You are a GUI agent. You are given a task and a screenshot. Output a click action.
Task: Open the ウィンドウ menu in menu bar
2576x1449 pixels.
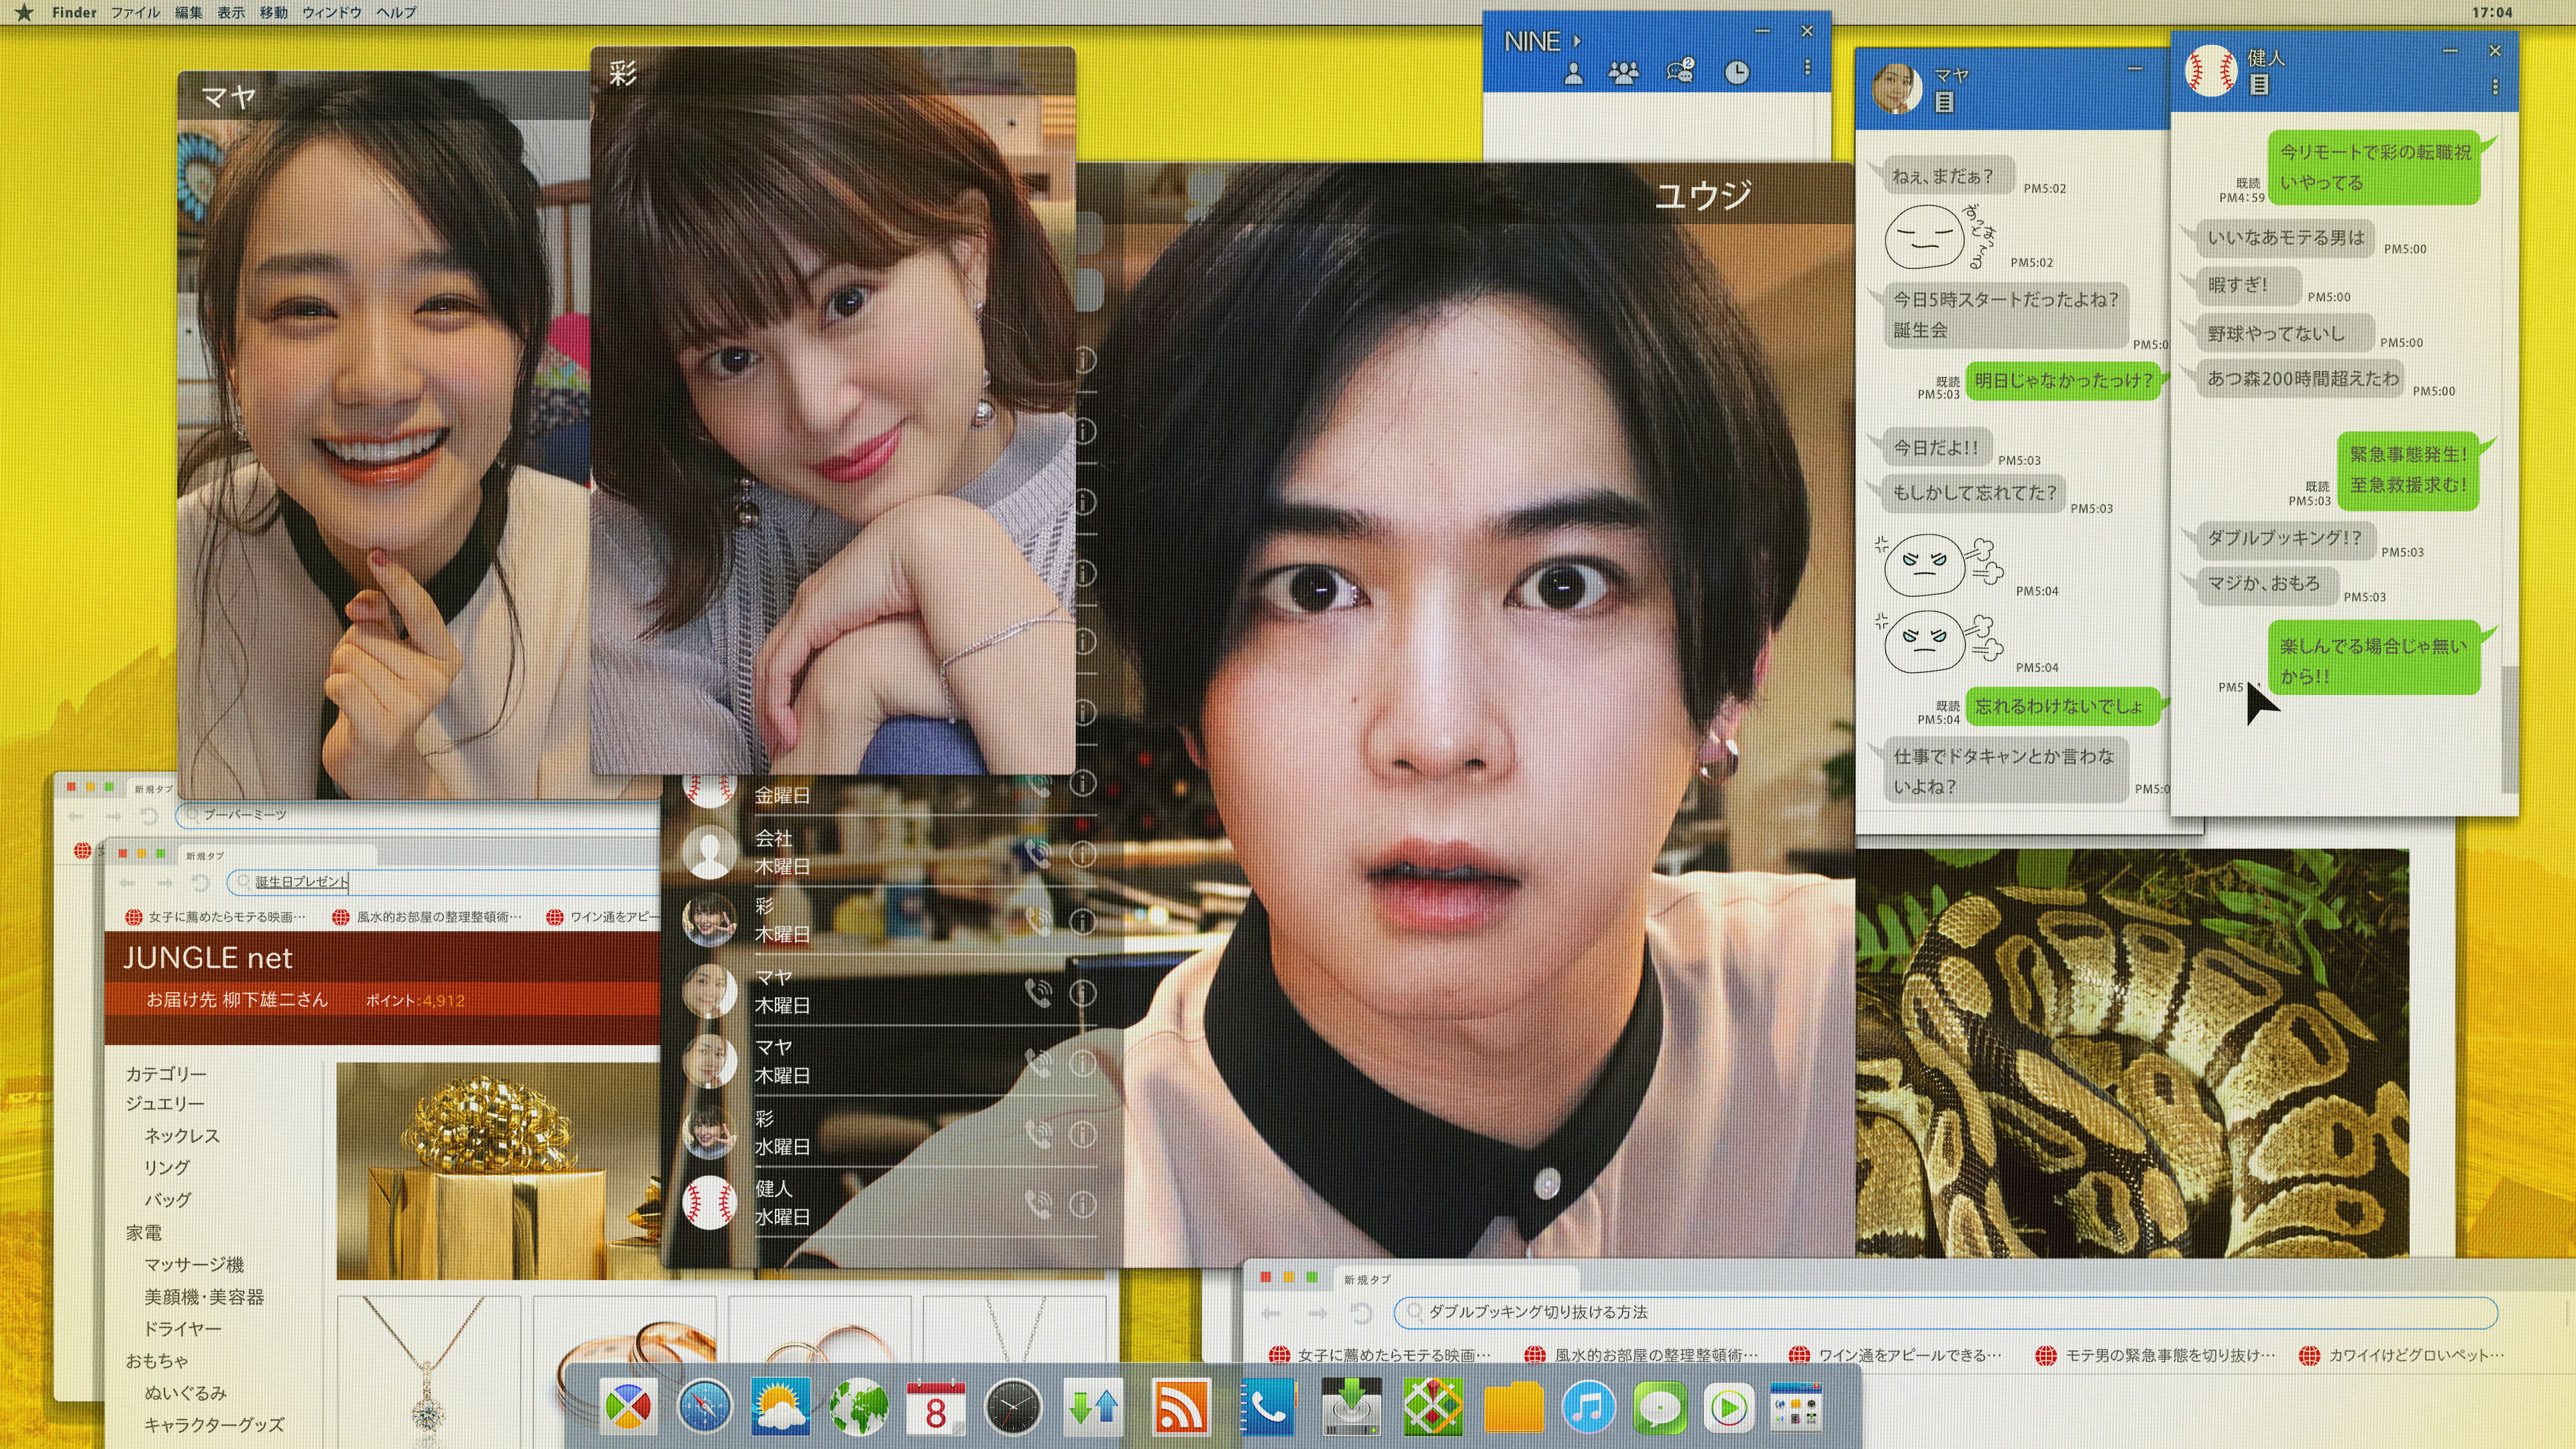coord(332,13)
